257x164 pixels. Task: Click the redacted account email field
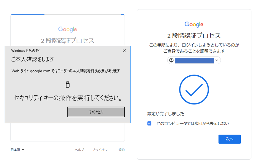pyautogui.click(x=194, y=60)
